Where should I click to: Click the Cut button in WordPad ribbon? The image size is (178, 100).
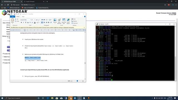[x=17, y=19]
